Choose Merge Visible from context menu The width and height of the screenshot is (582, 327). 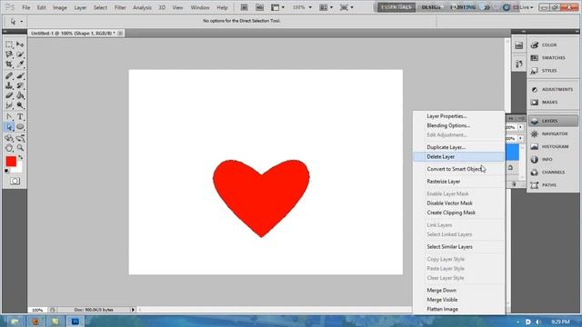(x=458, y=300)
